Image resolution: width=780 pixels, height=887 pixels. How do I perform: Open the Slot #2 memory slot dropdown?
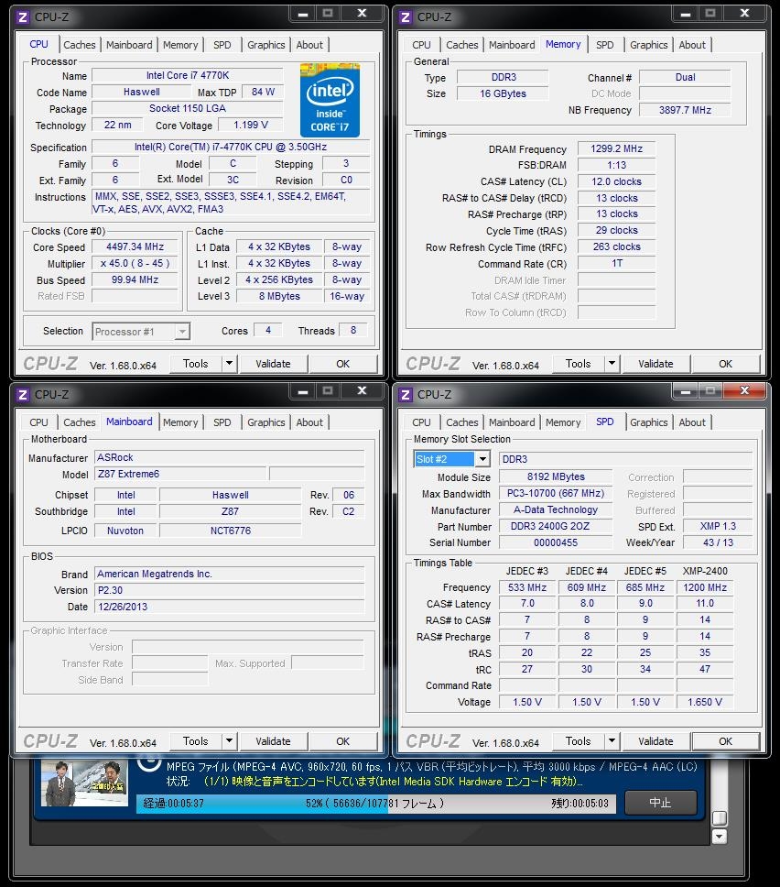pos(482,458)
